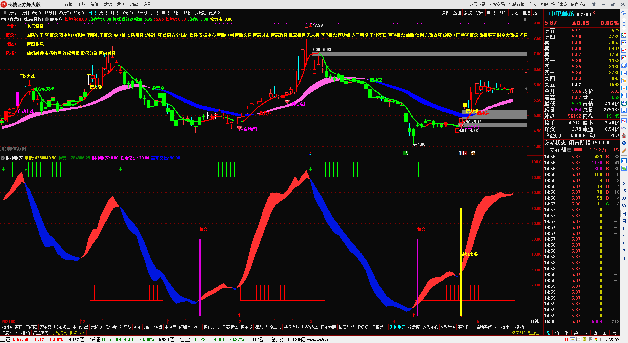Click the -自选 remove favorite button
The height and width of the screenshot is (343, 628).
[526, 13]
